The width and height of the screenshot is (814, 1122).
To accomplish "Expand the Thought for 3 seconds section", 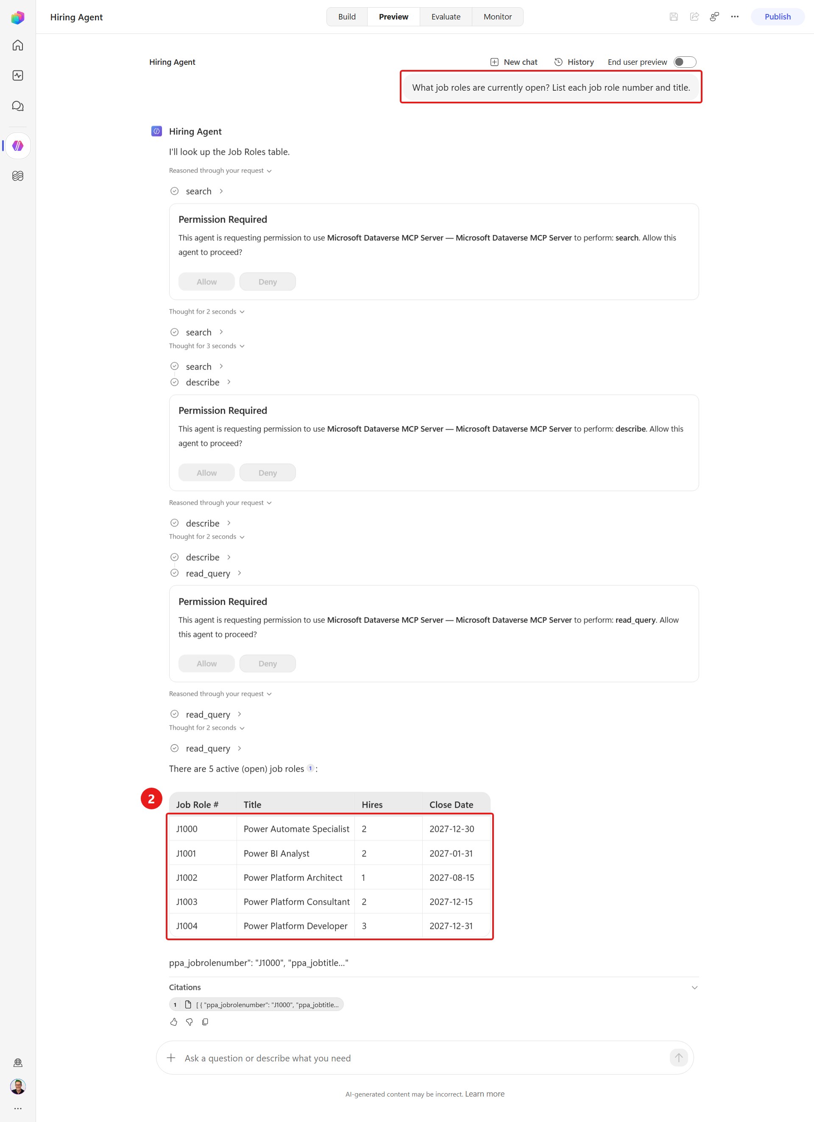I will (x=206, y=346).
